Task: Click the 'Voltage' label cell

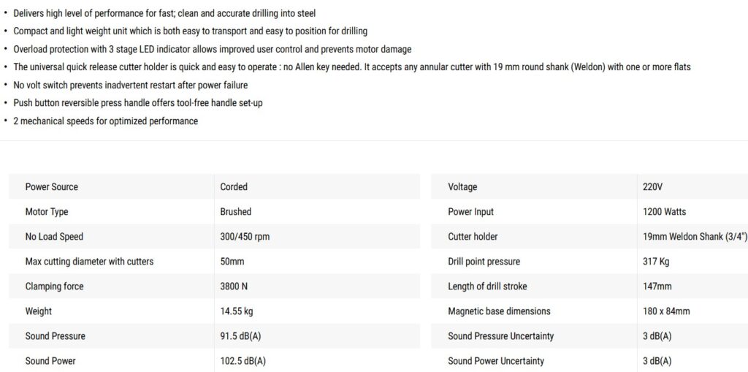Action: [x=462, y=187]
